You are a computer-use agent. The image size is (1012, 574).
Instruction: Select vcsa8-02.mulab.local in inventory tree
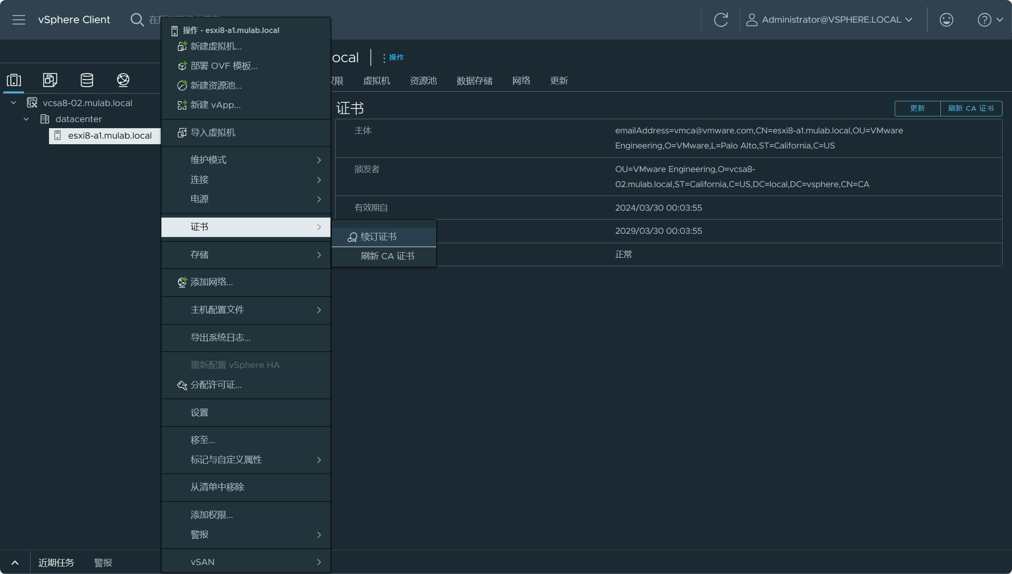coord(88,103)
